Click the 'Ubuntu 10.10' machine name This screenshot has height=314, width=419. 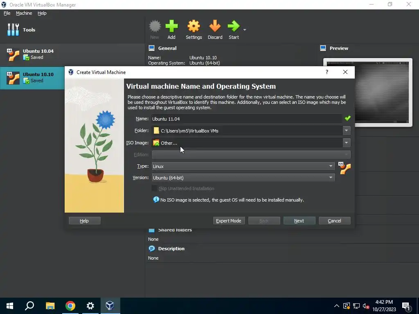[38, 74]
